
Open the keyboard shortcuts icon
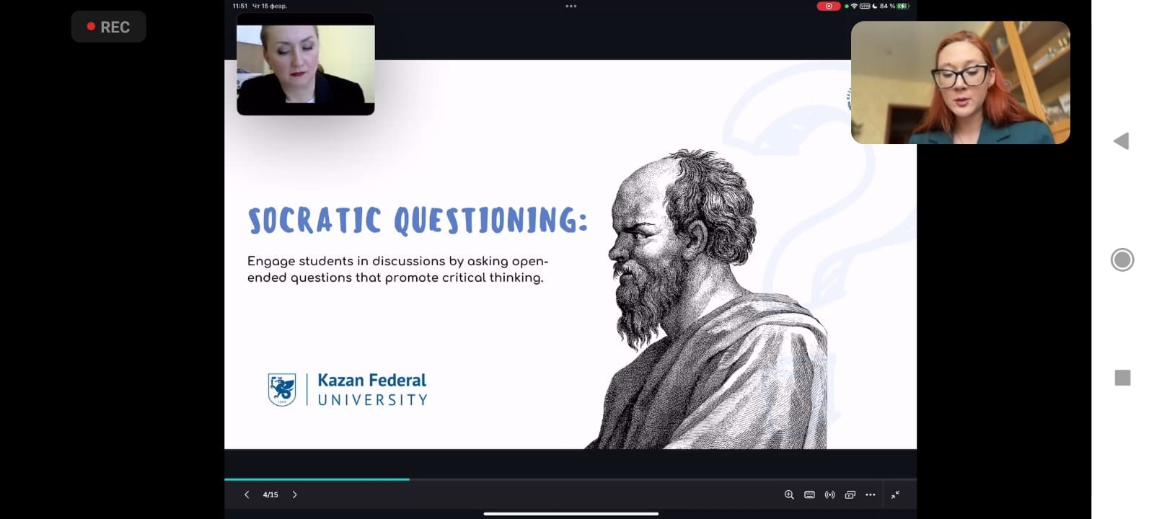(809, 494)
